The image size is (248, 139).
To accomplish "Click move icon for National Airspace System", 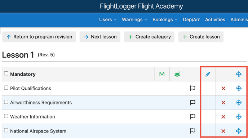I will tap(239, 131).
